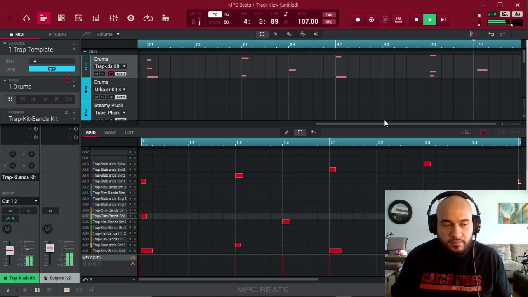Screen dimensions: 528x297
Task: Click the Play Start skip button
Action: [x=443, y=20]
